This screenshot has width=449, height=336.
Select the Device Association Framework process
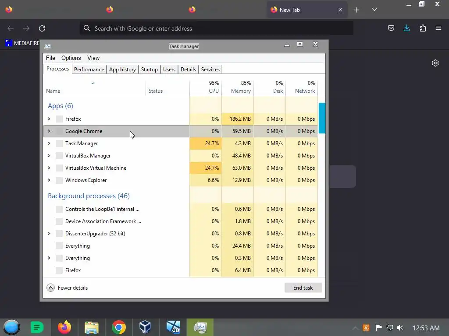click(x=103, y=221)
